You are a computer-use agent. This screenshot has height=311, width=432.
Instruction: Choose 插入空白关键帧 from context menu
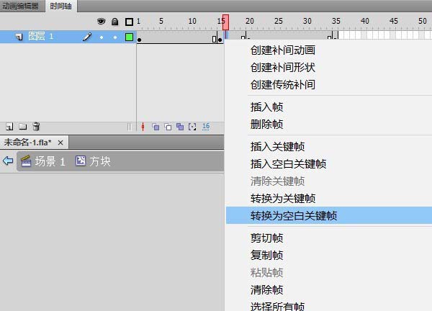288,164
